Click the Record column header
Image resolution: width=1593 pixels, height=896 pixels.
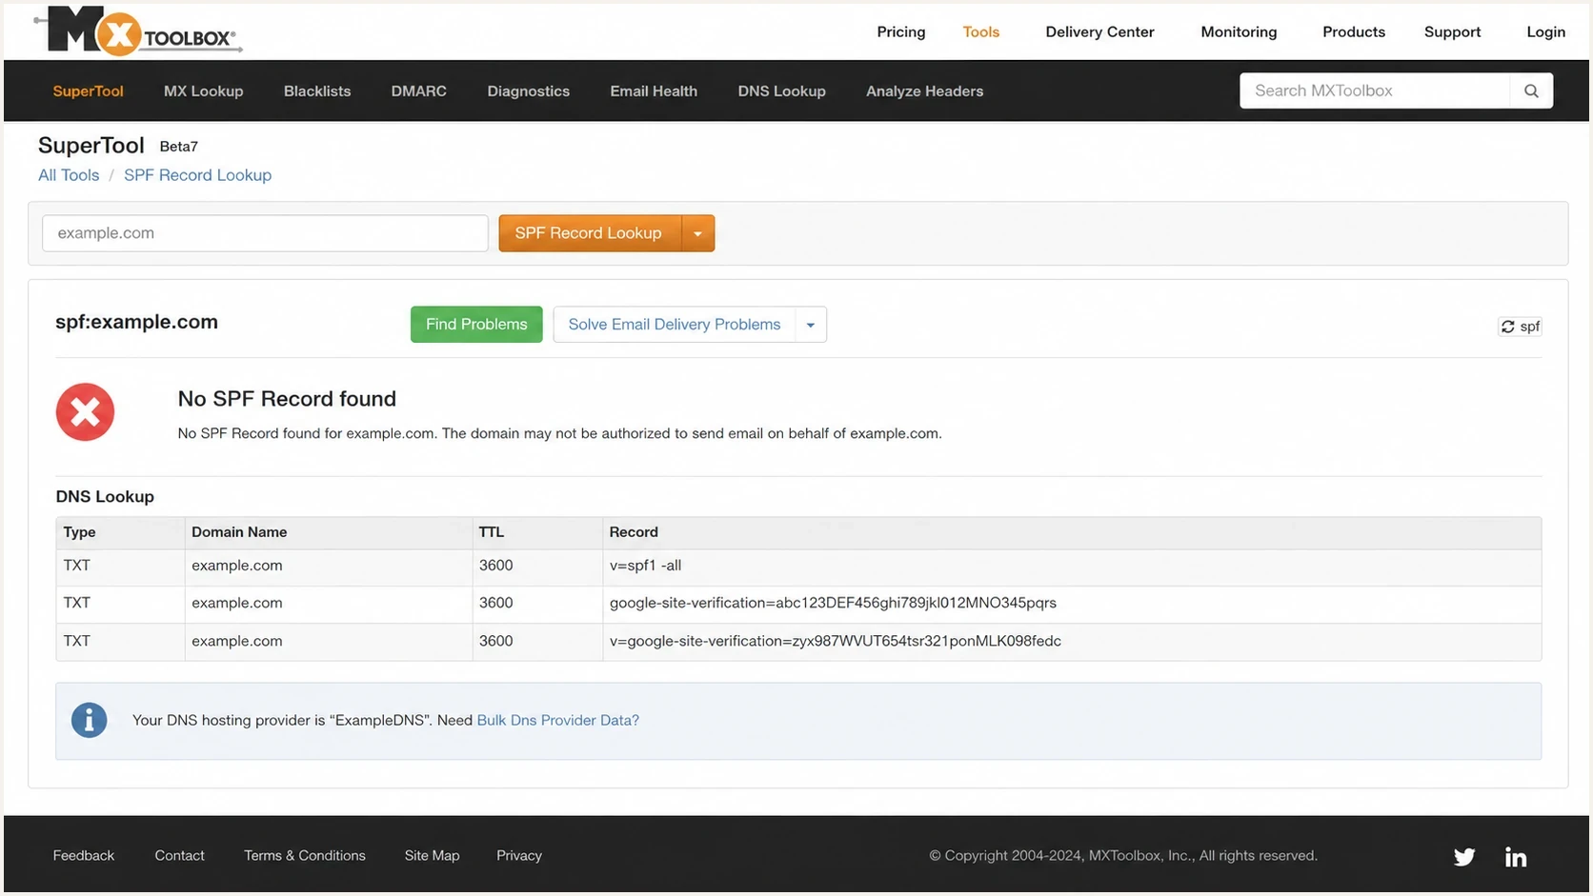point(1072,532)
